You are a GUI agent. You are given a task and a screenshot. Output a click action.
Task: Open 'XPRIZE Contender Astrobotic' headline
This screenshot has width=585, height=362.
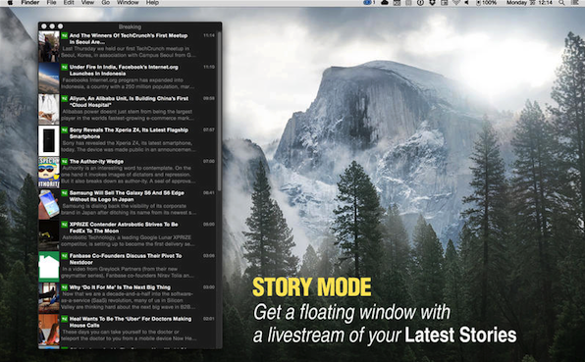[124, 228]
